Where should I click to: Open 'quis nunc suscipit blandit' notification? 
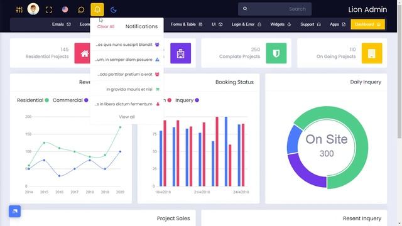coord(127,45)
